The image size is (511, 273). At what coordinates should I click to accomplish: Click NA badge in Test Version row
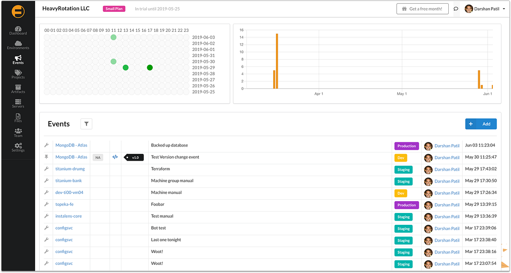click(x=98, y=157)
